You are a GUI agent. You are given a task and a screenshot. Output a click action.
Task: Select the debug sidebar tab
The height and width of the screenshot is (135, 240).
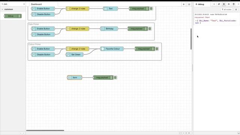202,4
